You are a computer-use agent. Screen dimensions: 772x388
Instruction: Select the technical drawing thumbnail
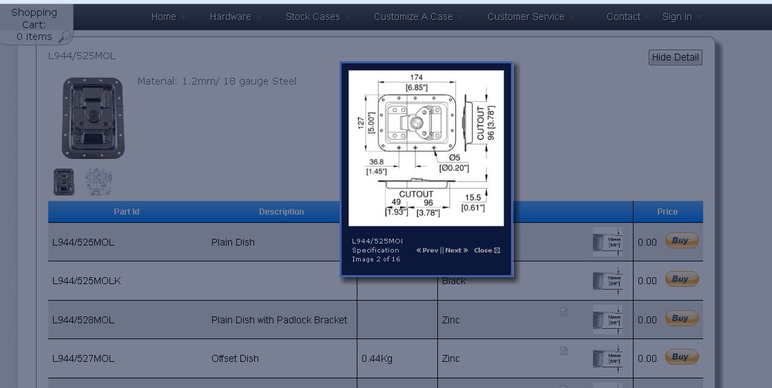pos(98,182)
